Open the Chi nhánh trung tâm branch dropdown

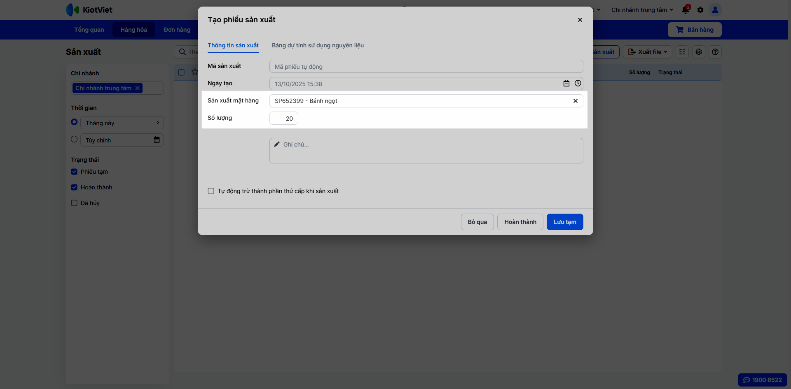point(642,10)
